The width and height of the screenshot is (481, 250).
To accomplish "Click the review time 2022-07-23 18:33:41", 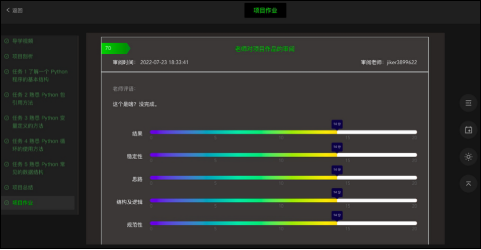I will pos(165,62).
